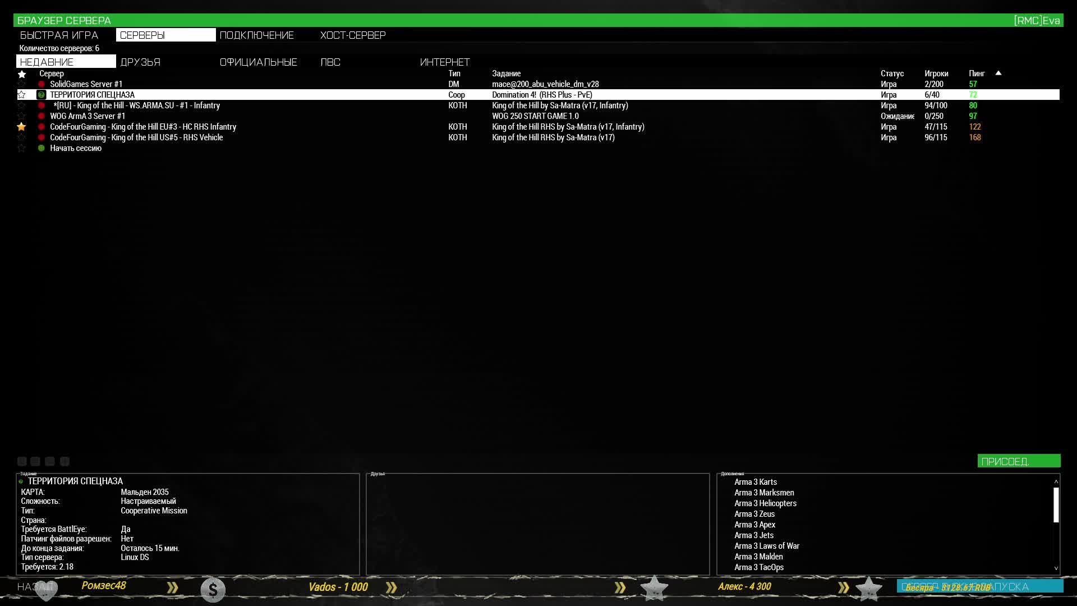Click the blue launch server button

[x=979, y=586]
